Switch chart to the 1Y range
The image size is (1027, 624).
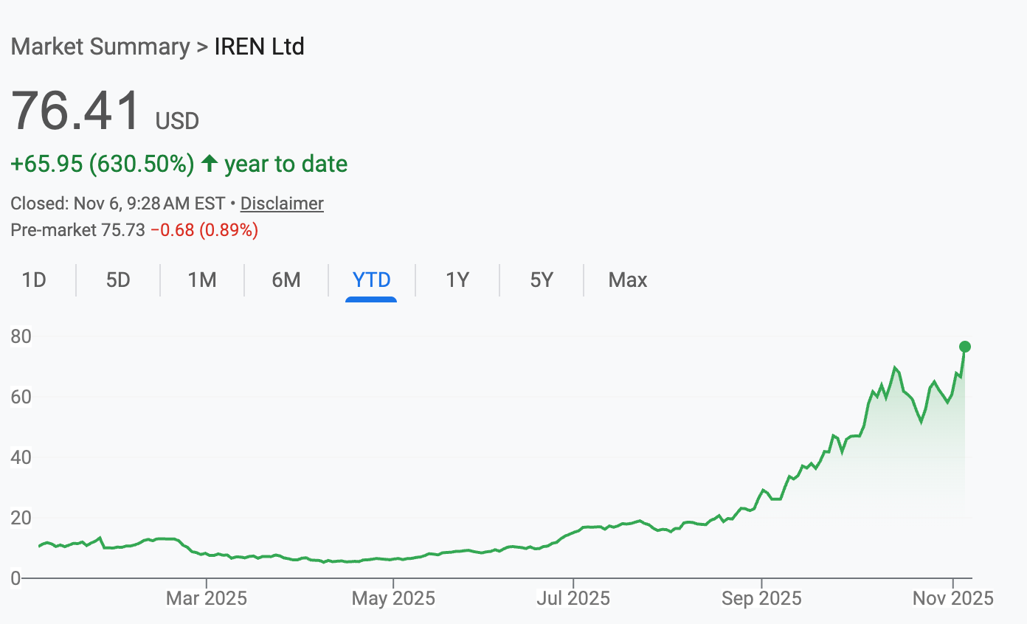pos(457,280)
